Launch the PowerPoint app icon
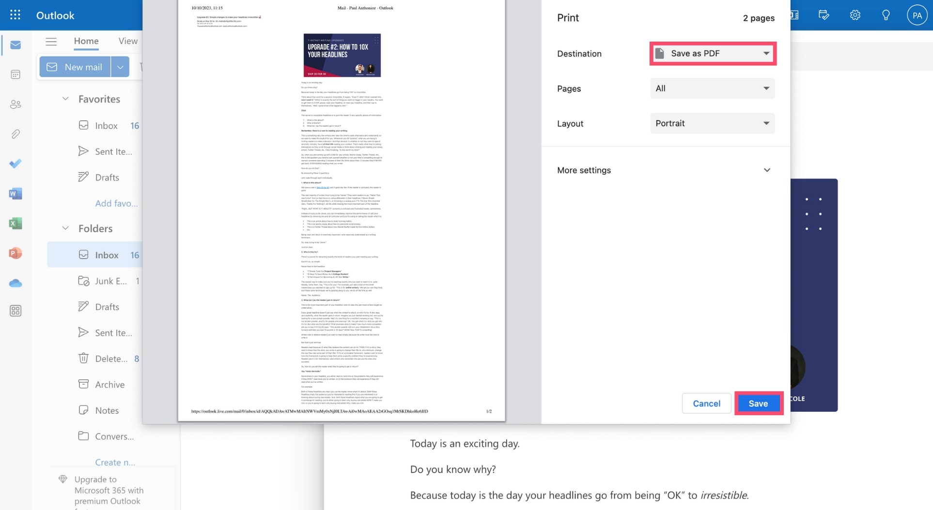Screen dimensions: 933x510 16,253
